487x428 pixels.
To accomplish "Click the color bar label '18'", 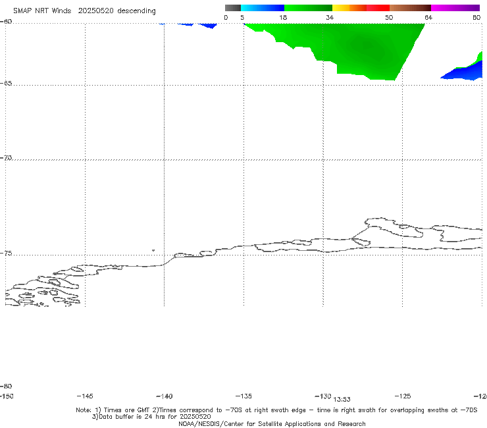I will point(283,17).
